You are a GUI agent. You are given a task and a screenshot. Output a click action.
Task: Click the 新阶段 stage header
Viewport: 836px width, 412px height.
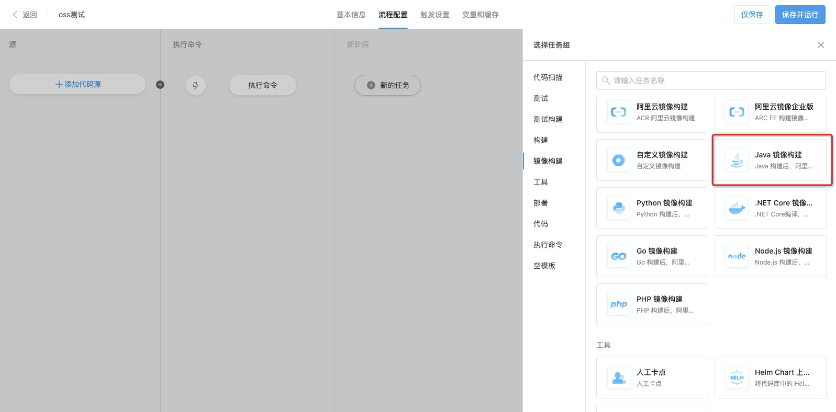pos(358,44)
